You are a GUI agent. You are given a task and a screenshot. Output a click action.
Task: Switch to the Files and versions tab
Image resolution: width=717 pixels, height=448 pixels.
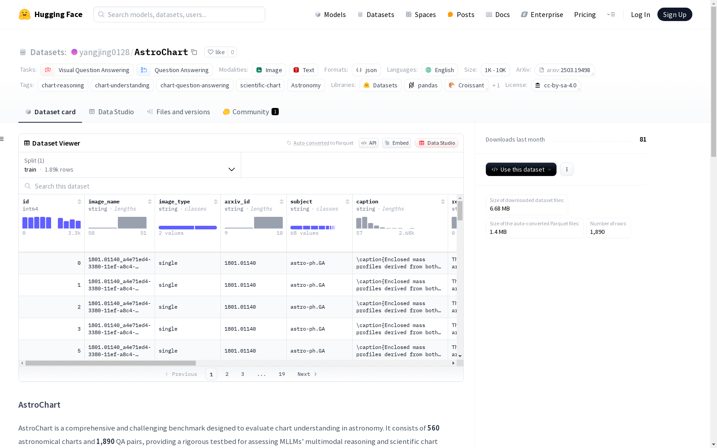point(178,112)
